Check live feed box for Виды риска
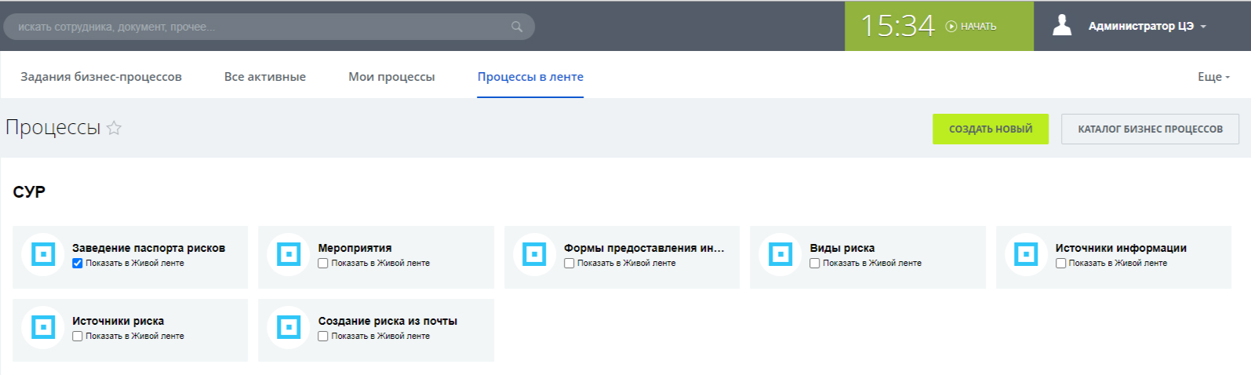This screenshot has height=375, width=1251. [815, 264]
